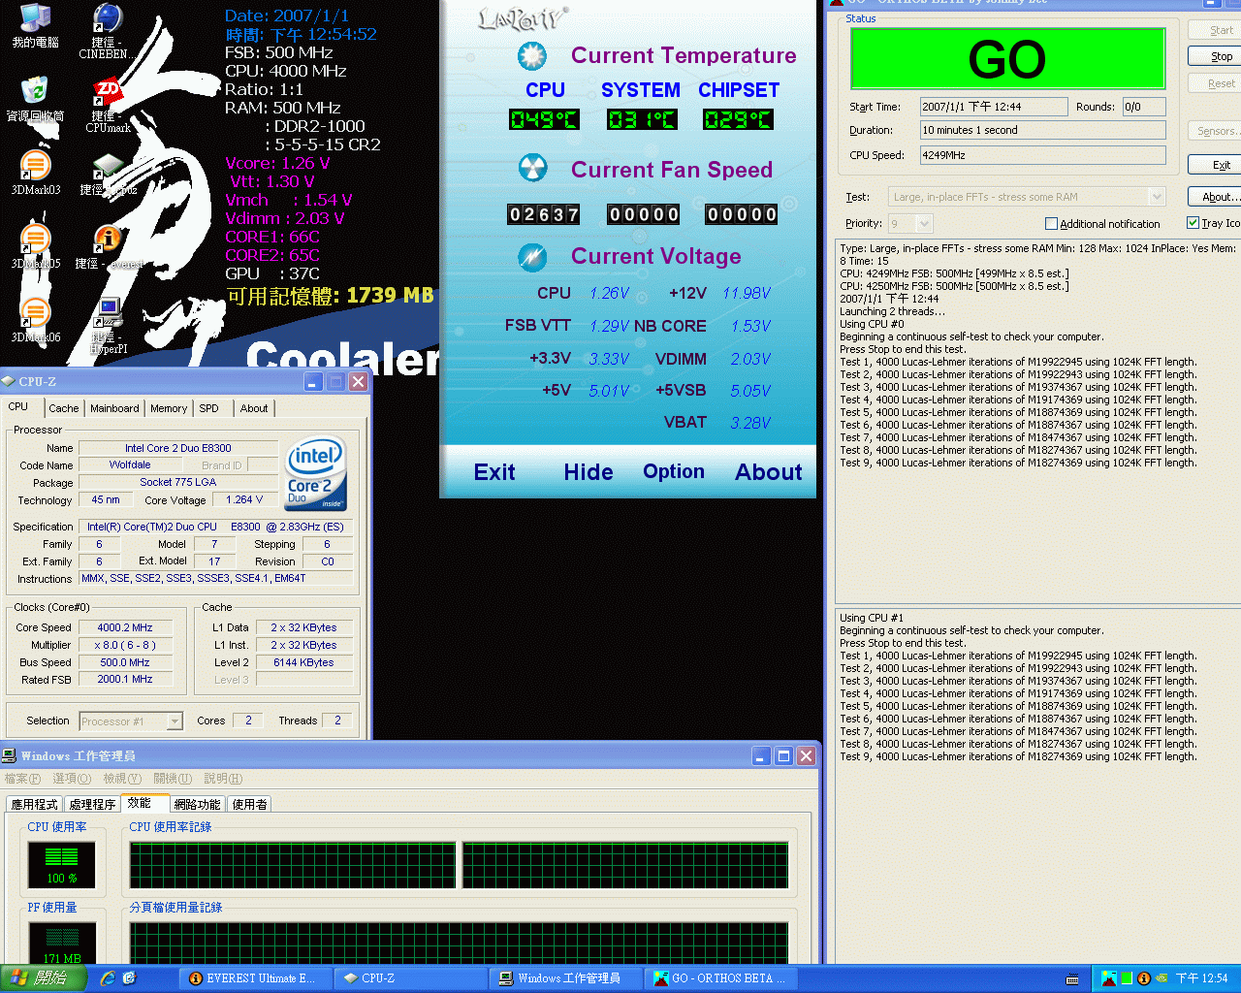Viewport: 1241px width, 993px height.
Task: Click Exit in the LANParty monitor
Action: (494, 472)
